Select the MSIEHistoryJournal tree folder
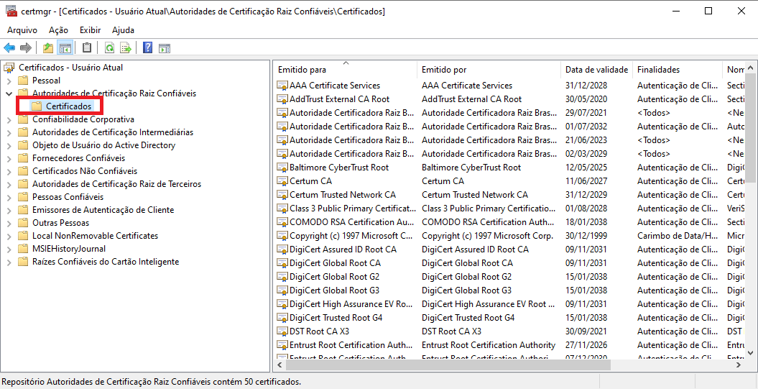This screenshot has width=758, height=389. coord(69,249)
